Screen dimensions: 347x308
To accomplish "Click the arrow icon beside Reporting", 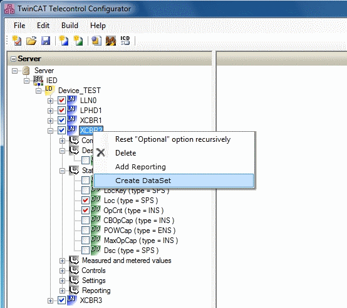I will pos(74,291).
